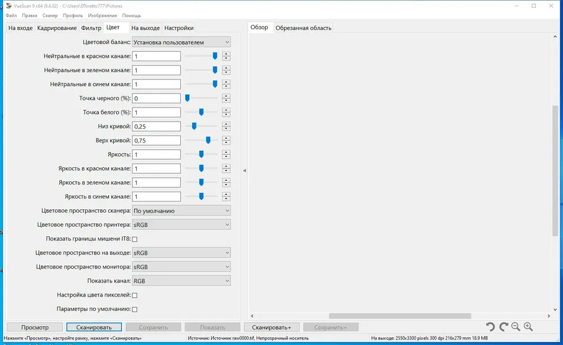Switch to the На входе tab
This screenshot has width=563, height=345.
tap(20, 28)
